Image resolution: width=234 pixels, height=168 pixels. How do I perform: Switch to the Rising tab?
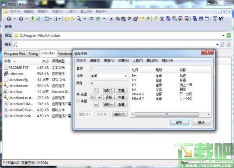33,53
